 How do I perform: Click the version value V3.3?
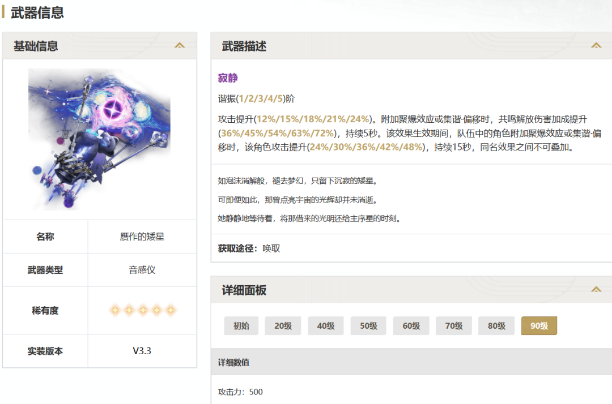coord(142,351)
